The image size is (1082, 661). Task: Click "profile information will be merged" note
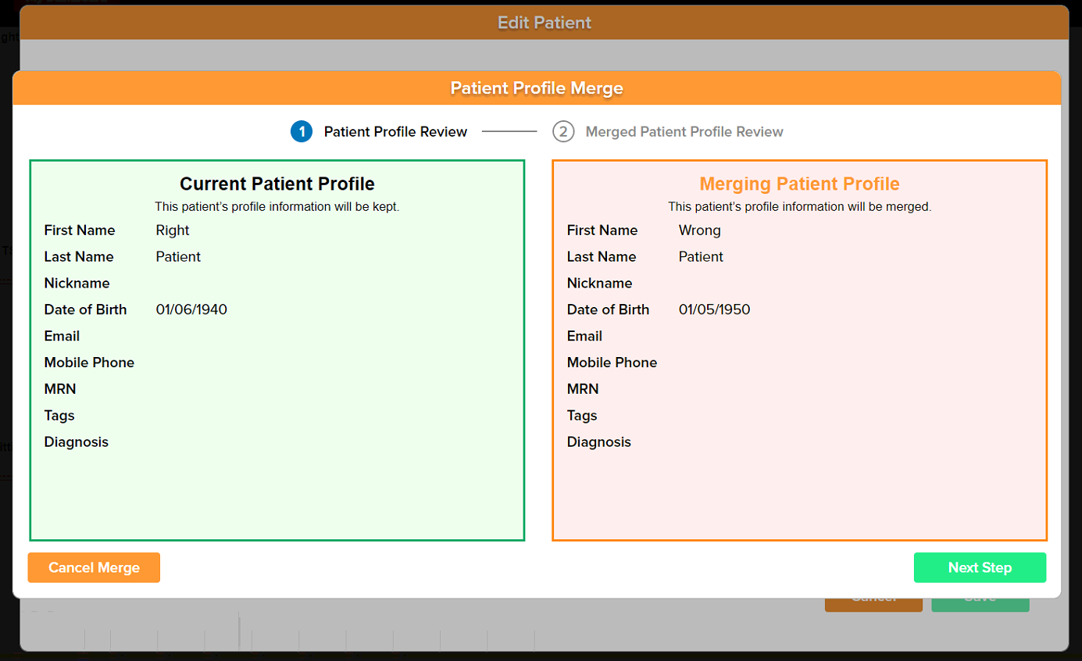pyautogui.click(x=800, y=207)
